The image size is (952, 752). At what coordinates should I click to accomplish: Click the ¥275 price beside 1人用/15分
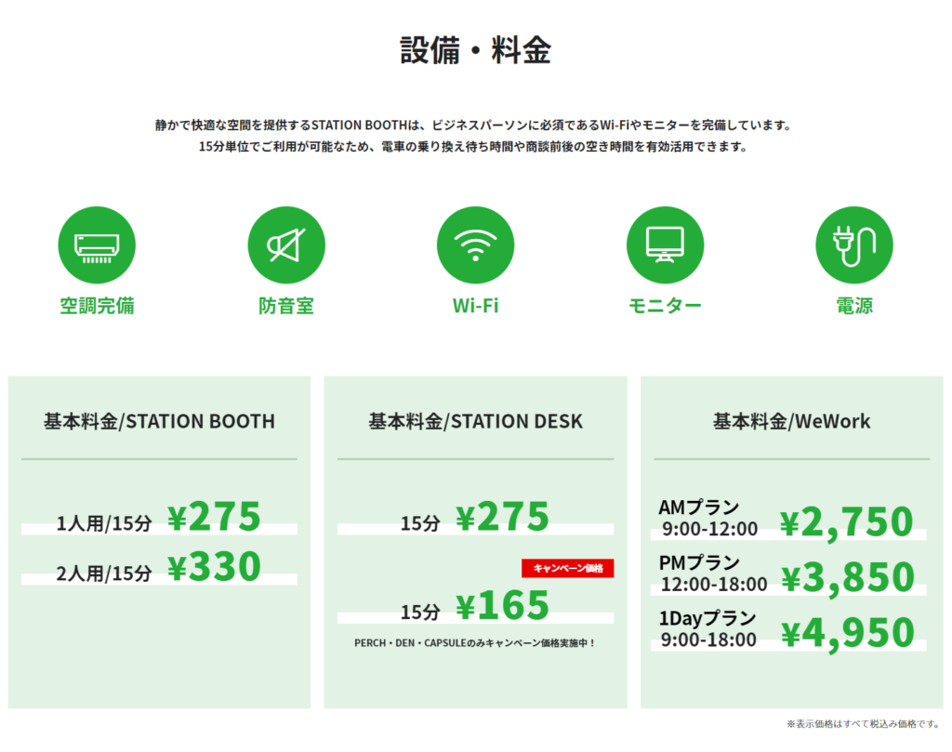click(x=214, y=517)
